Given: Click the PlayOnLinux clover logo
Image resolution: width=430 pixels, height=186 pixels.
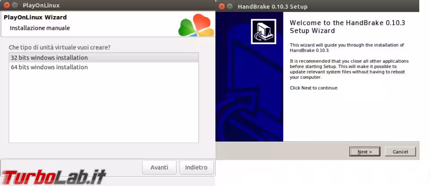Looking at the screenshot, I should point(196,25).
